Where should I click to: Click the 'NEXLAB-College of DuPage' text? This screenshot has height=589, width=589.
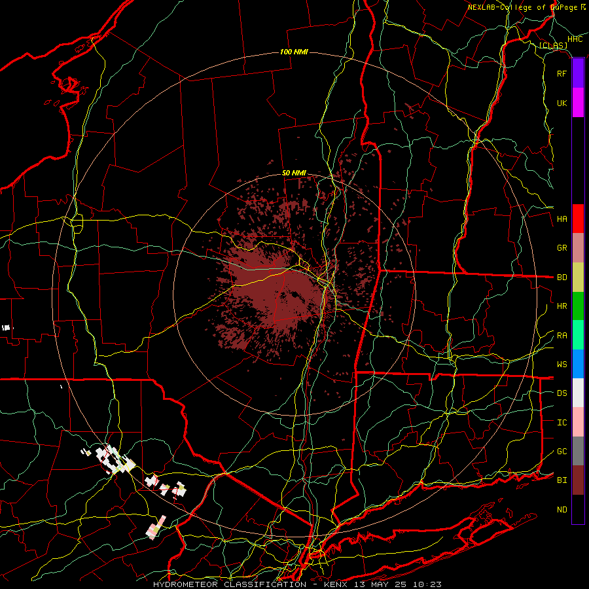[x=522, y=7]
